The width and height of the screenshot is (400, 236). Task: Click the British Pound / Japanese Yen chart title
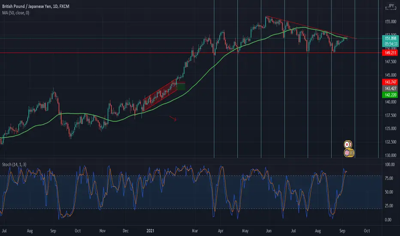click(36, 6)
